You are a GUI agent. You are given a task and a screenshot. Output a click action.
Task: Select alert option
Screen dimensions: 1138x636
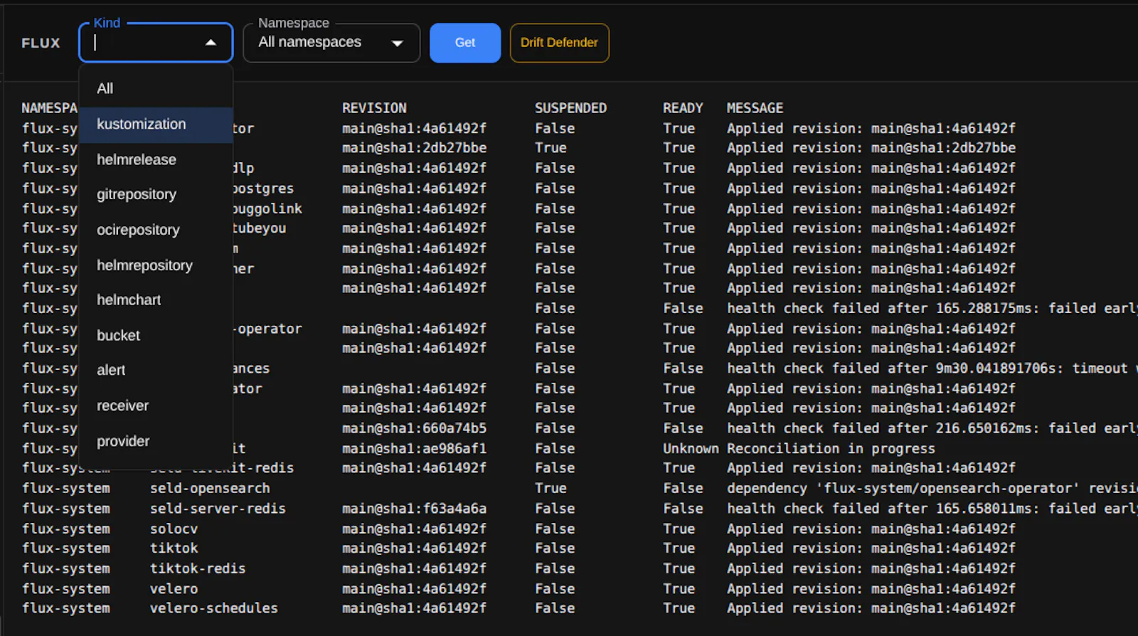point(156,370)
